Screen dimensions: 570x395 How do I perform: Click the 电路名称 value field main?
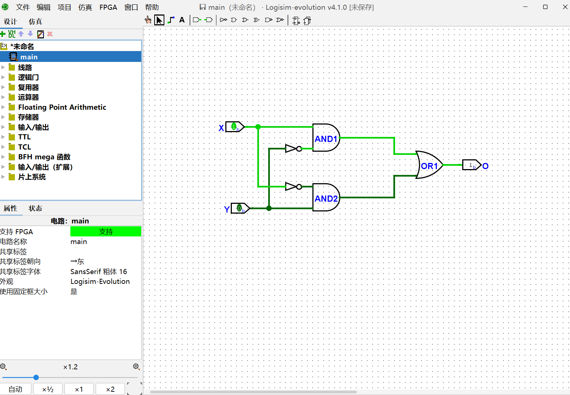coord(106,241)
